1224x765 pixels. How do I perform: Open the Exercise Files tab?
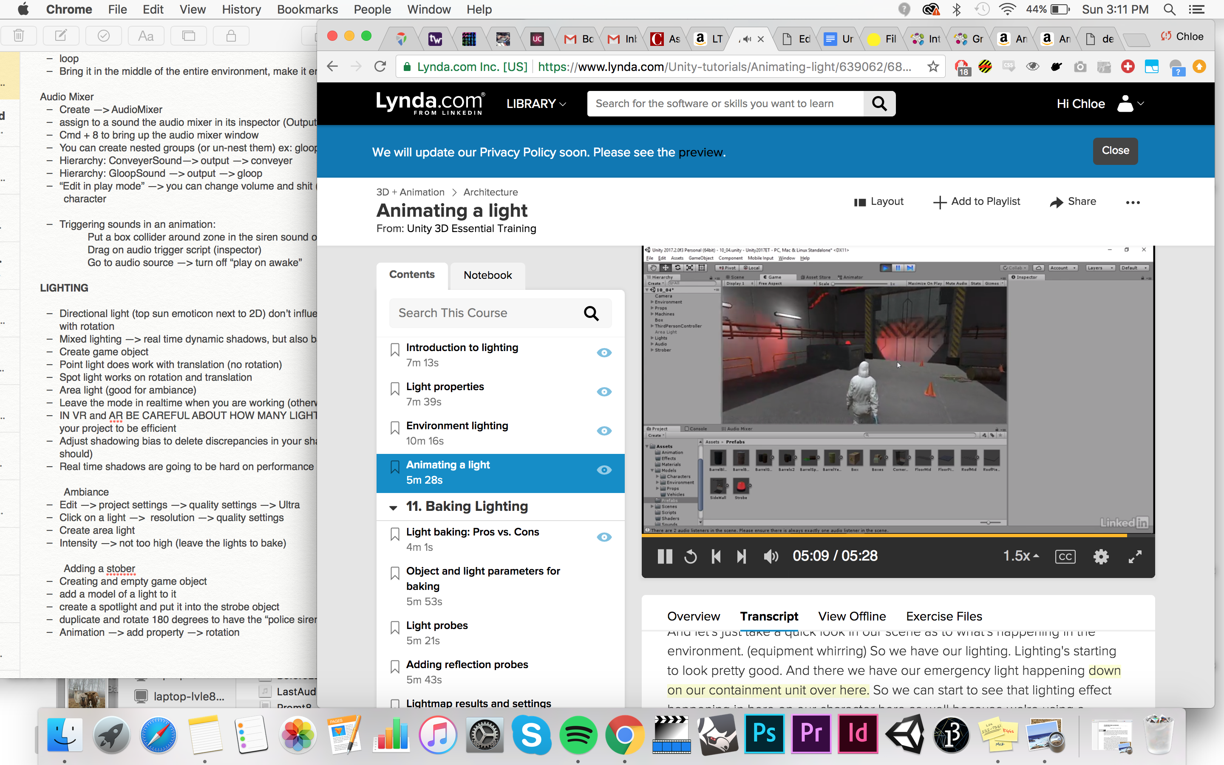(944, 616)
